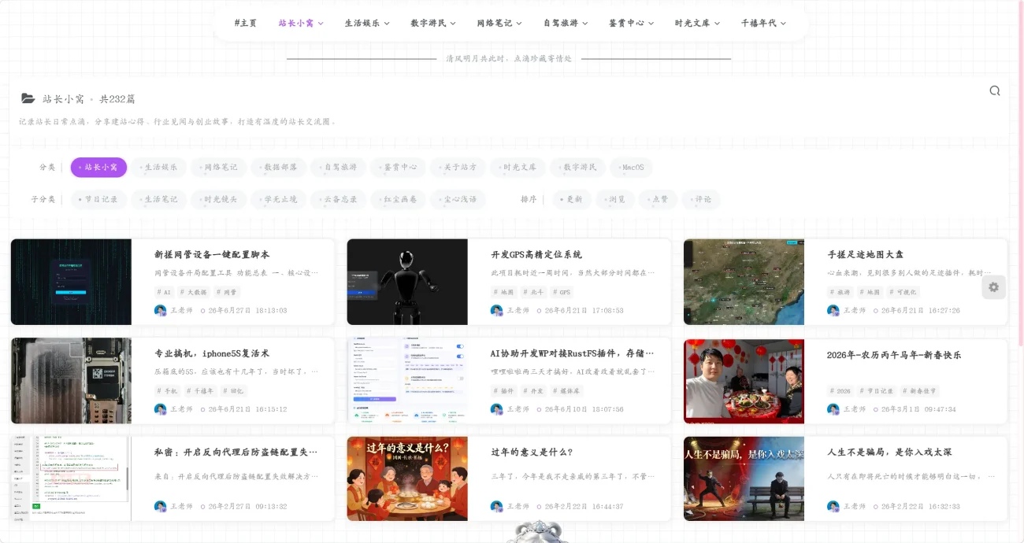Open the floating settings gear button

[994, 287]
